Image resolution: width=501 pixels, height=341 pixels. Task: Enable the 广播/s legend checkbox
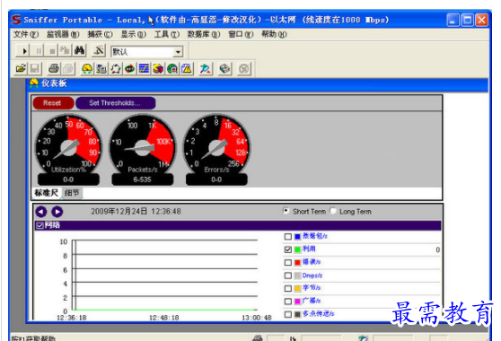point(288,302)
